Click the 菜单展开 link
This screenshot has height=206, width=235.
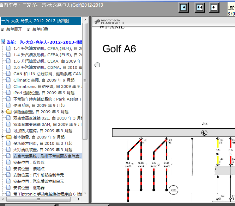(14, 29)
